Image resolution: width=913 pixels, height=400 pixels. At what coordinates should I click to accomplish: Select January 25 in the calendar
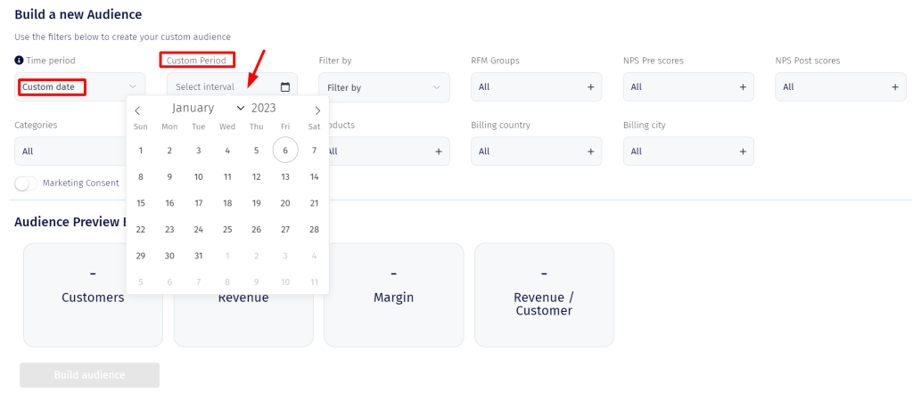227,230
